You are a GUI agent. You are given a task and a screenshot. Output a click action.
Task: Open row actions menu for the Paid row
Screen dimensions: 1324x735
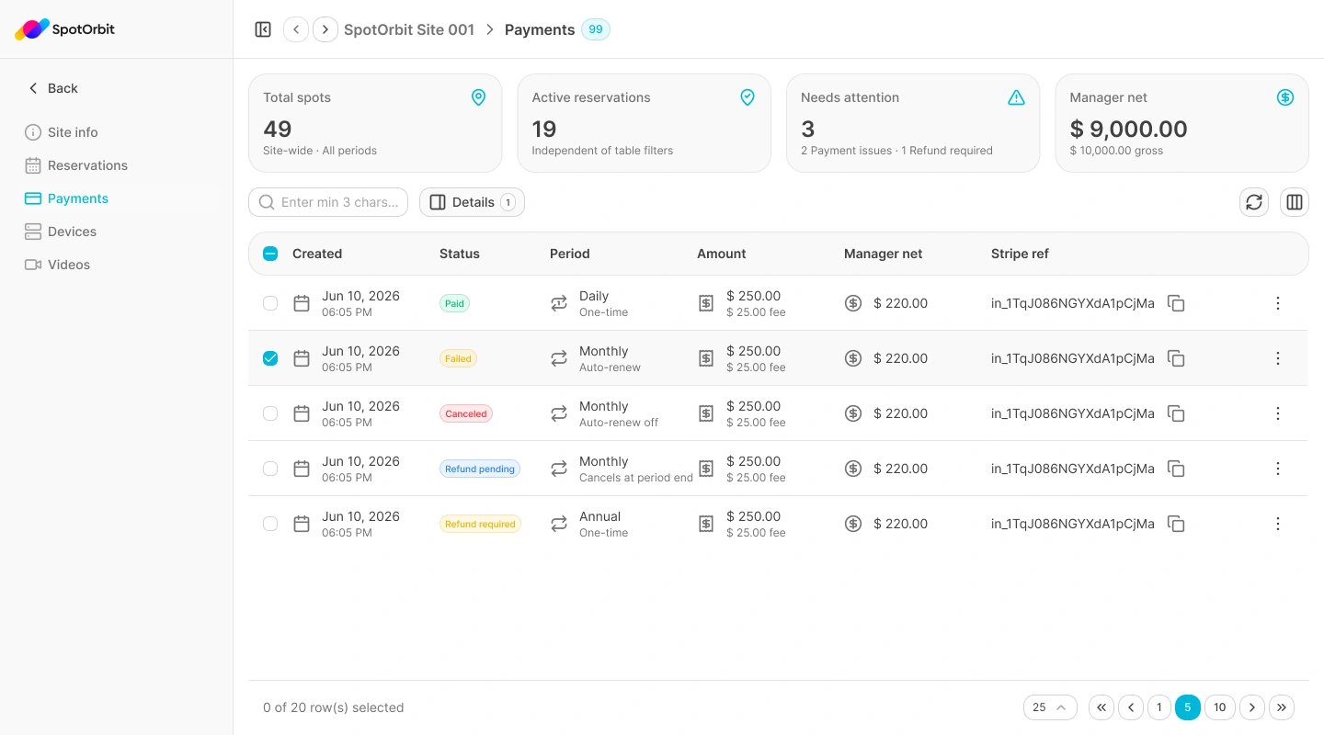tap(1278, 303)
